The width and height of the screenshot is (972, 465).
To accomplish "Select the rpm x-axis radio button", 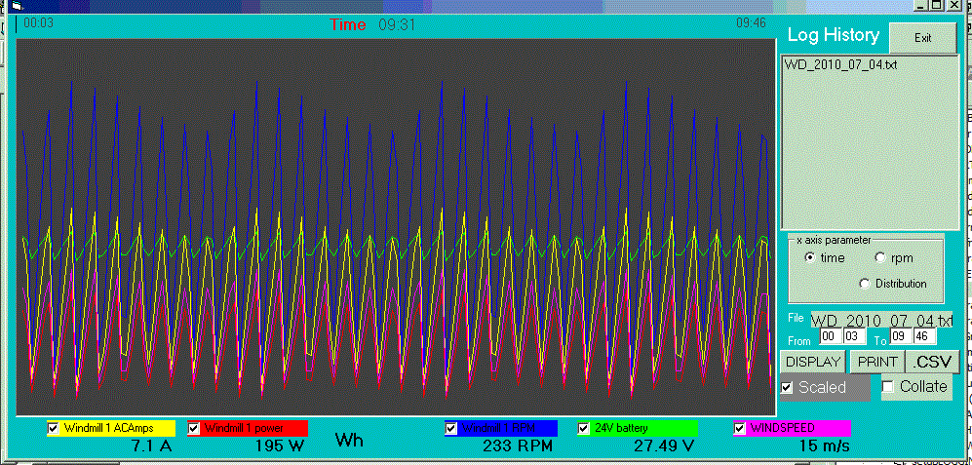I will point(880,258).
